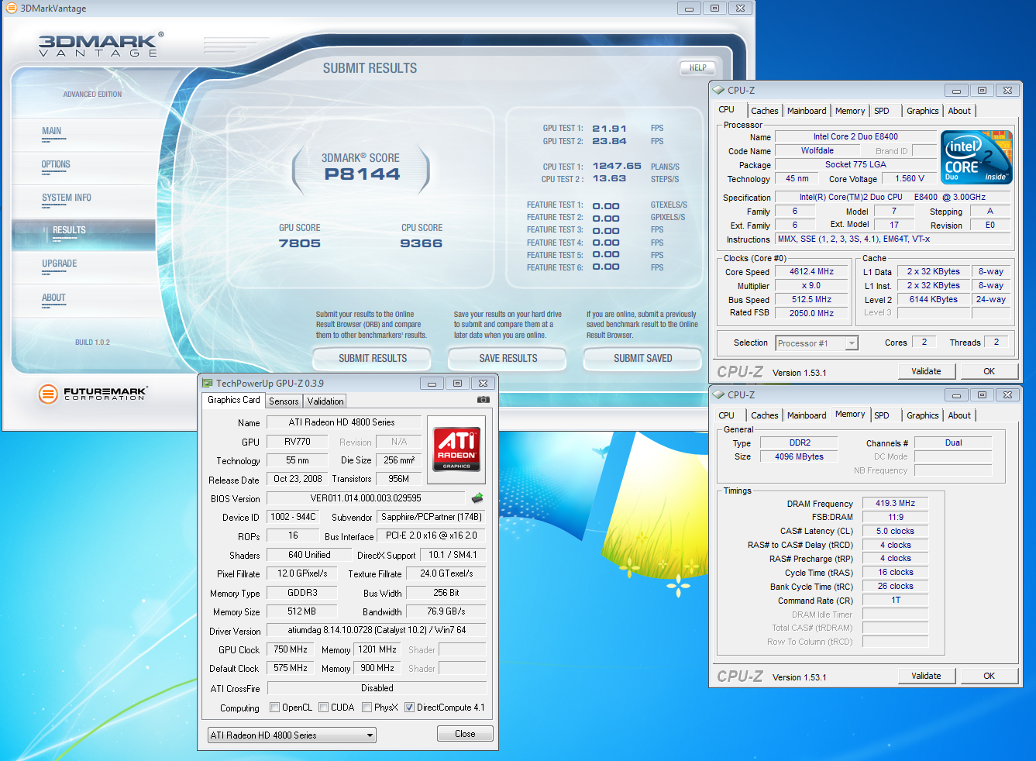Click the GPU Name field in GPU-Z
1036x761 pixels.
point(344,422)
